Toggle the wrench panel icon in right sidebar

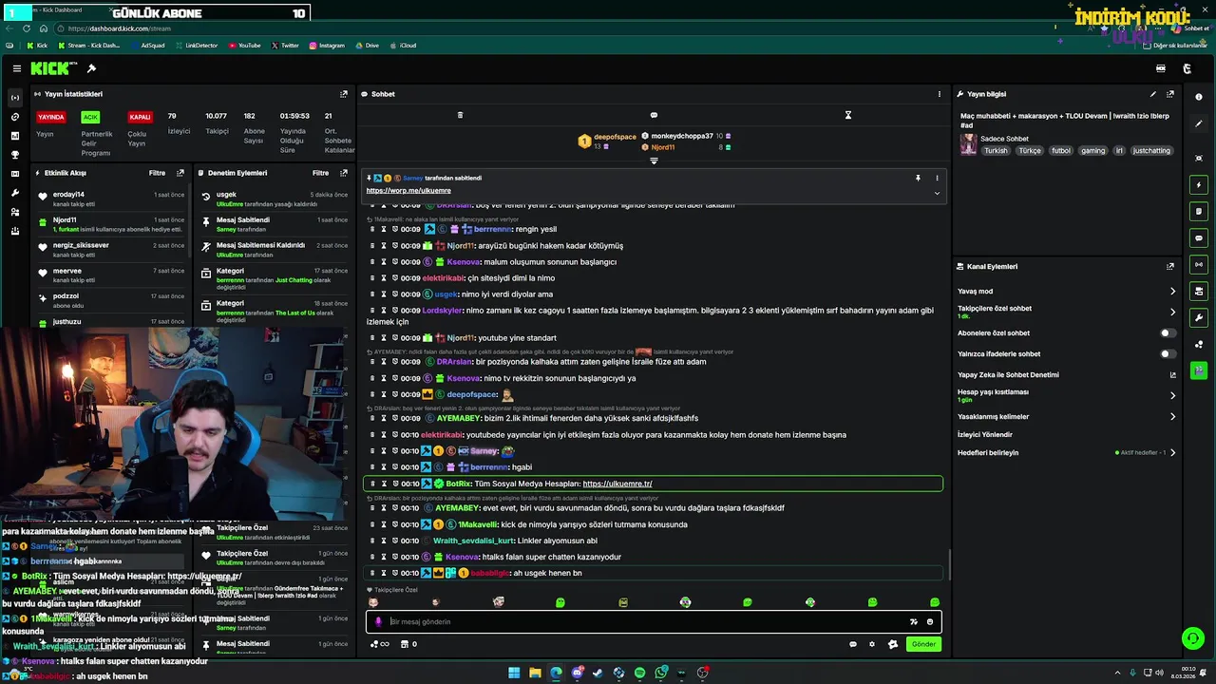click(1199, 317)
